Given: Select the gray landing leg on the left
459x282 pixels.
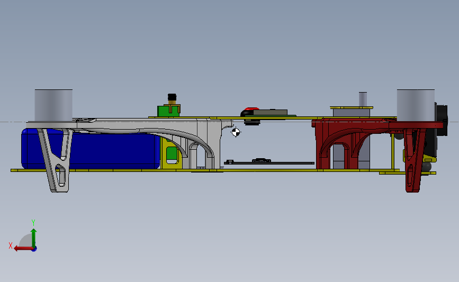Looking at the screenshot, I should (56, 160).
